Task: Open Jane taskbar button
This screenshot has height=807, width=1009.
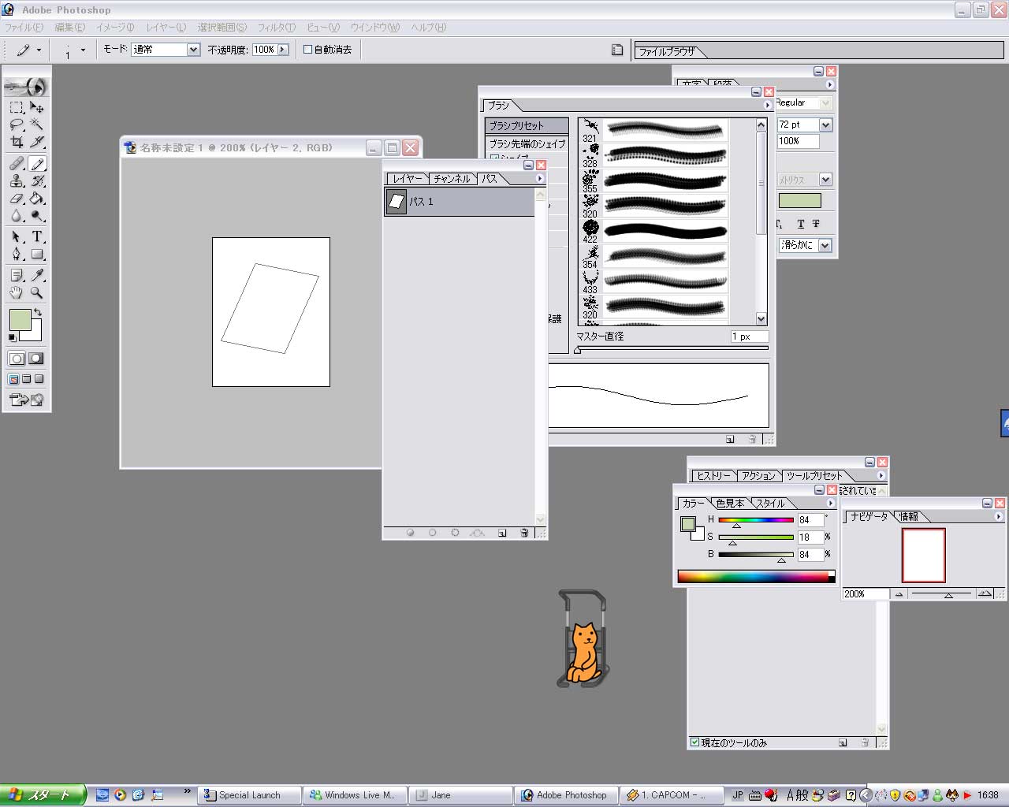Action: tap(461, 795)
